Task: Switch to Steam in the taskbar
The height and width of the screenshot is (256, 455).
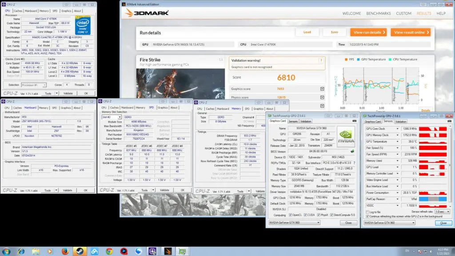Action: point(80,251)
